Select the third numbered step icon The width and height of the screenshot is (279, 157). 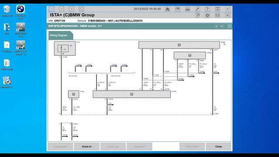pyautogui.click(x=71, y=9)
